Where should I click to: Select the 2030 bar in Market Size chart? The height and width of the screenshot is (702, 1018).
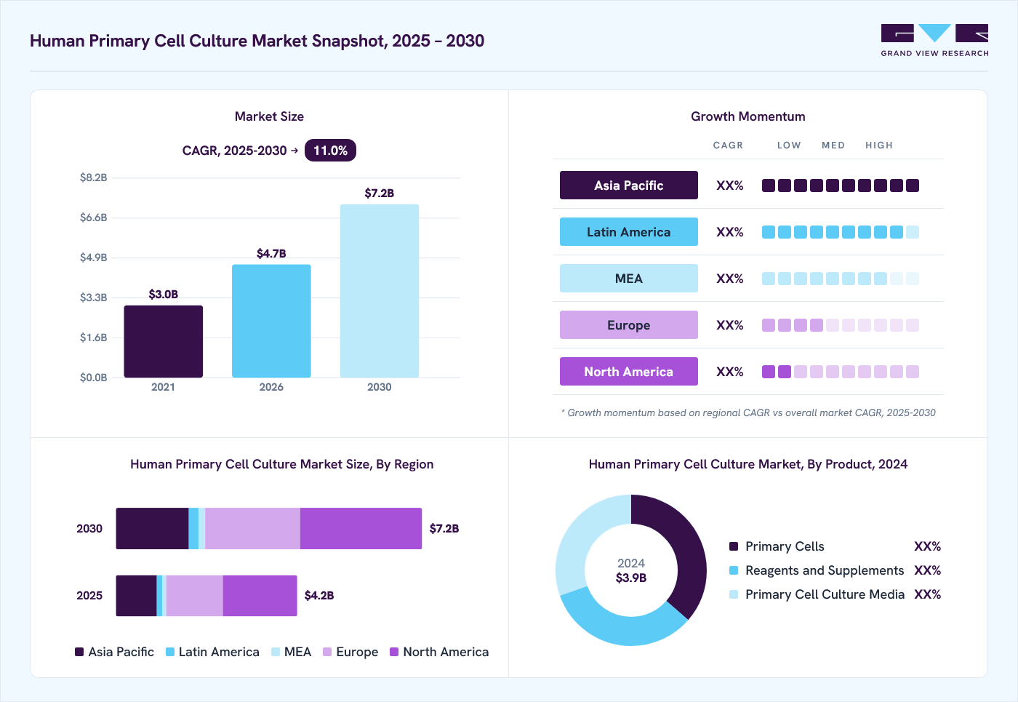pyautogui.click(x=380, y=291)
